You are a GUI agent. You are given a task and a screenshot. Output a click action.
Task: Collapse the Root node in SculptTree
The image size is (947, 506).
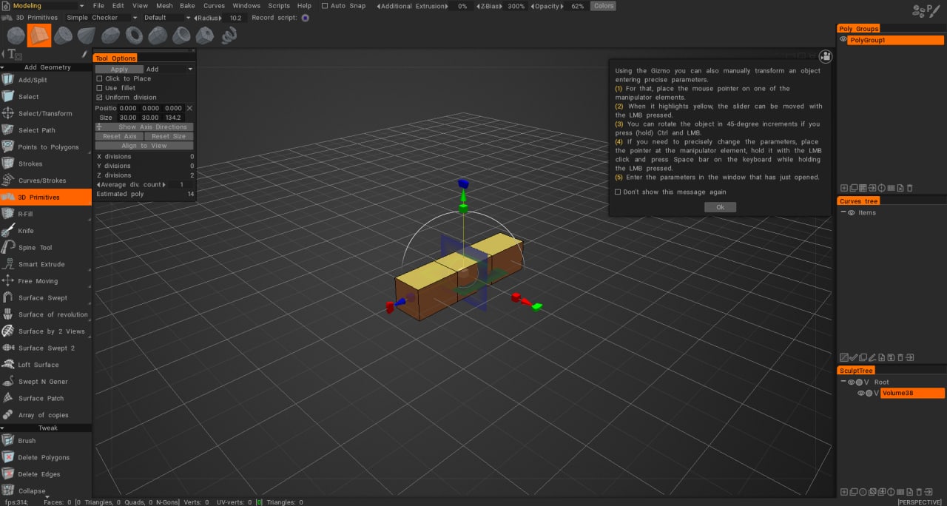coord(843,382)
